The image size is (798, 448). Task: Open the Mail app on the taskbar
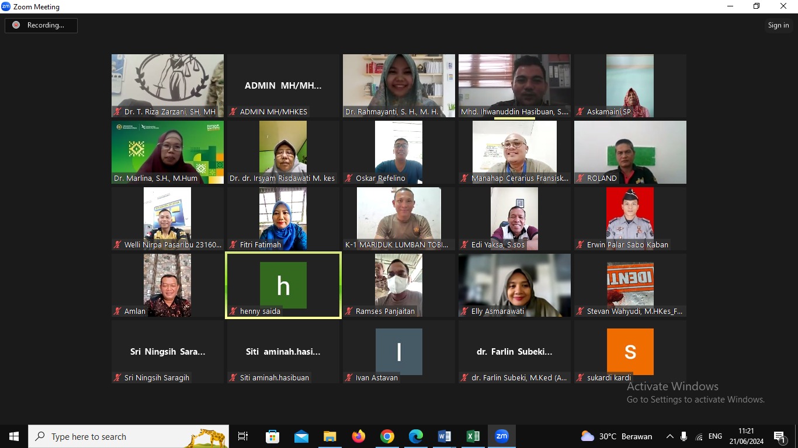[x=301, y=436]
